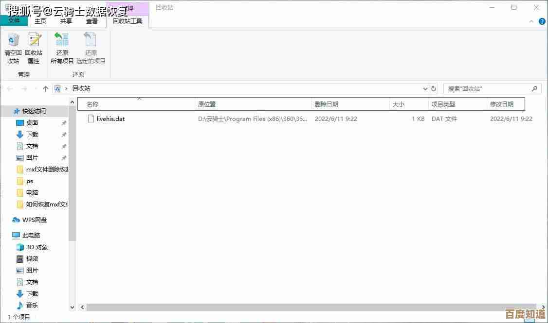Expand the 快速访问 tree node

10,111
